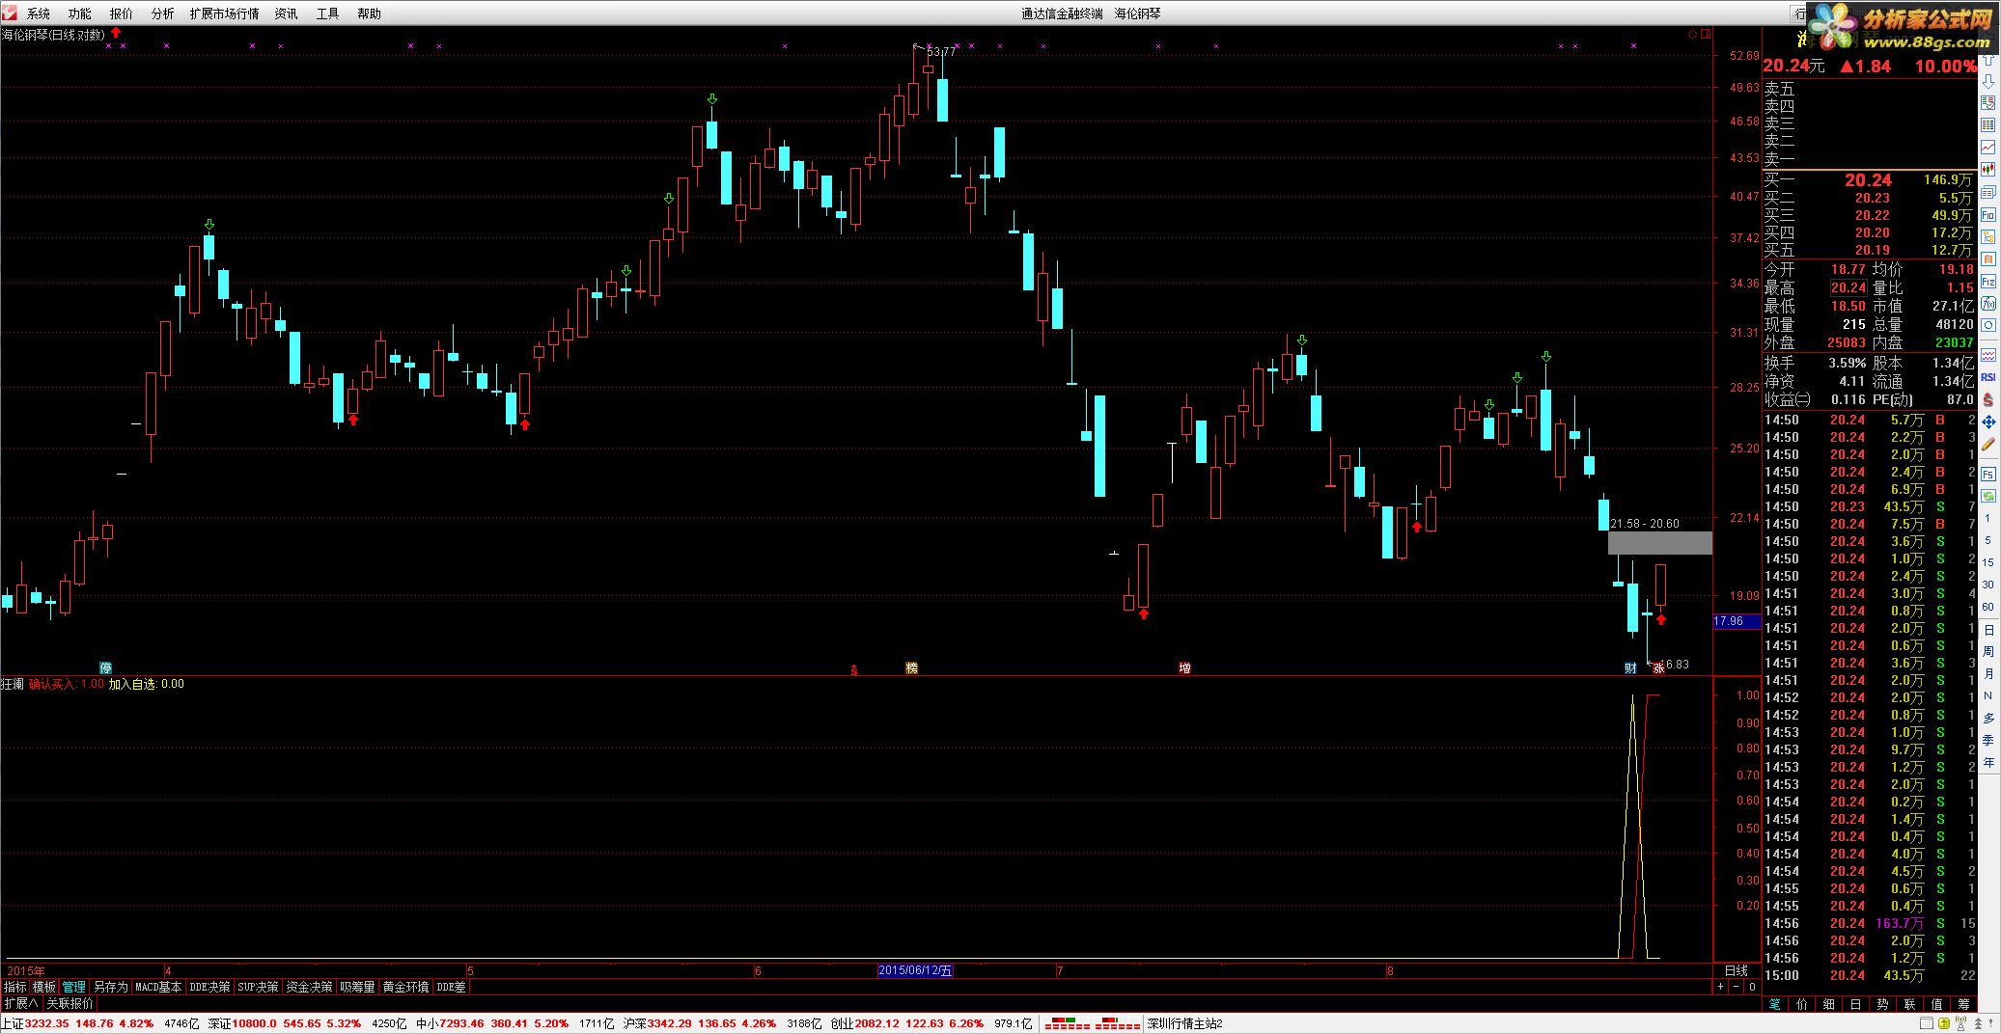This screenshot has height=1034, width=2001.
Task: Switch to the DDE决策 indicator tab
Action: tap(210, 987)
